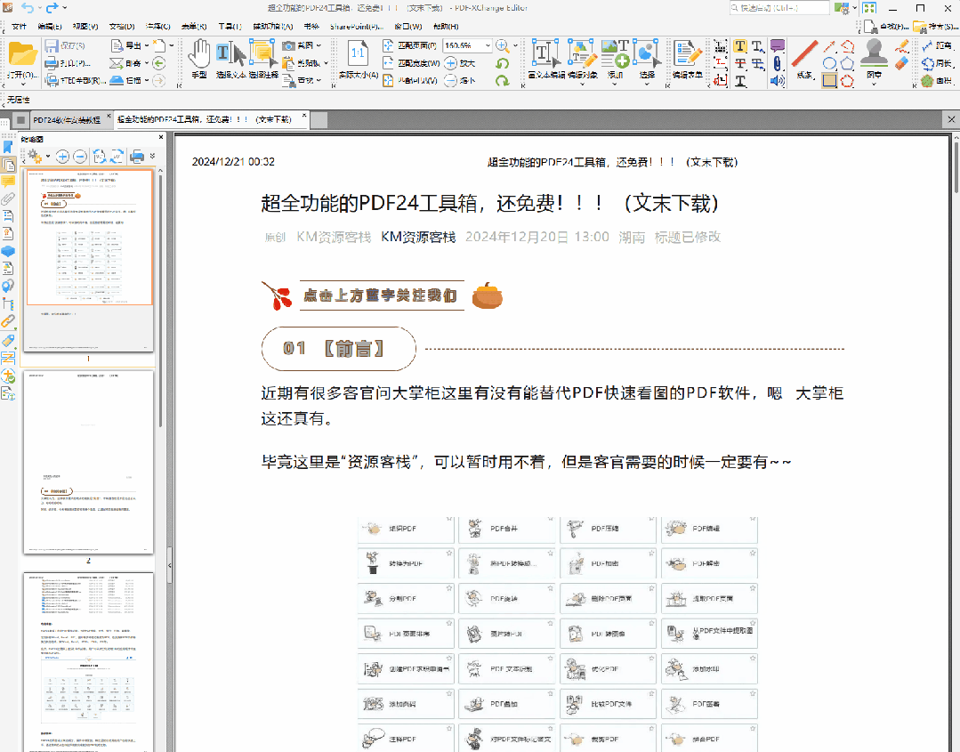Redo action in title bar
The height and width of the screenshot is (752, 960).
point(52,8)
